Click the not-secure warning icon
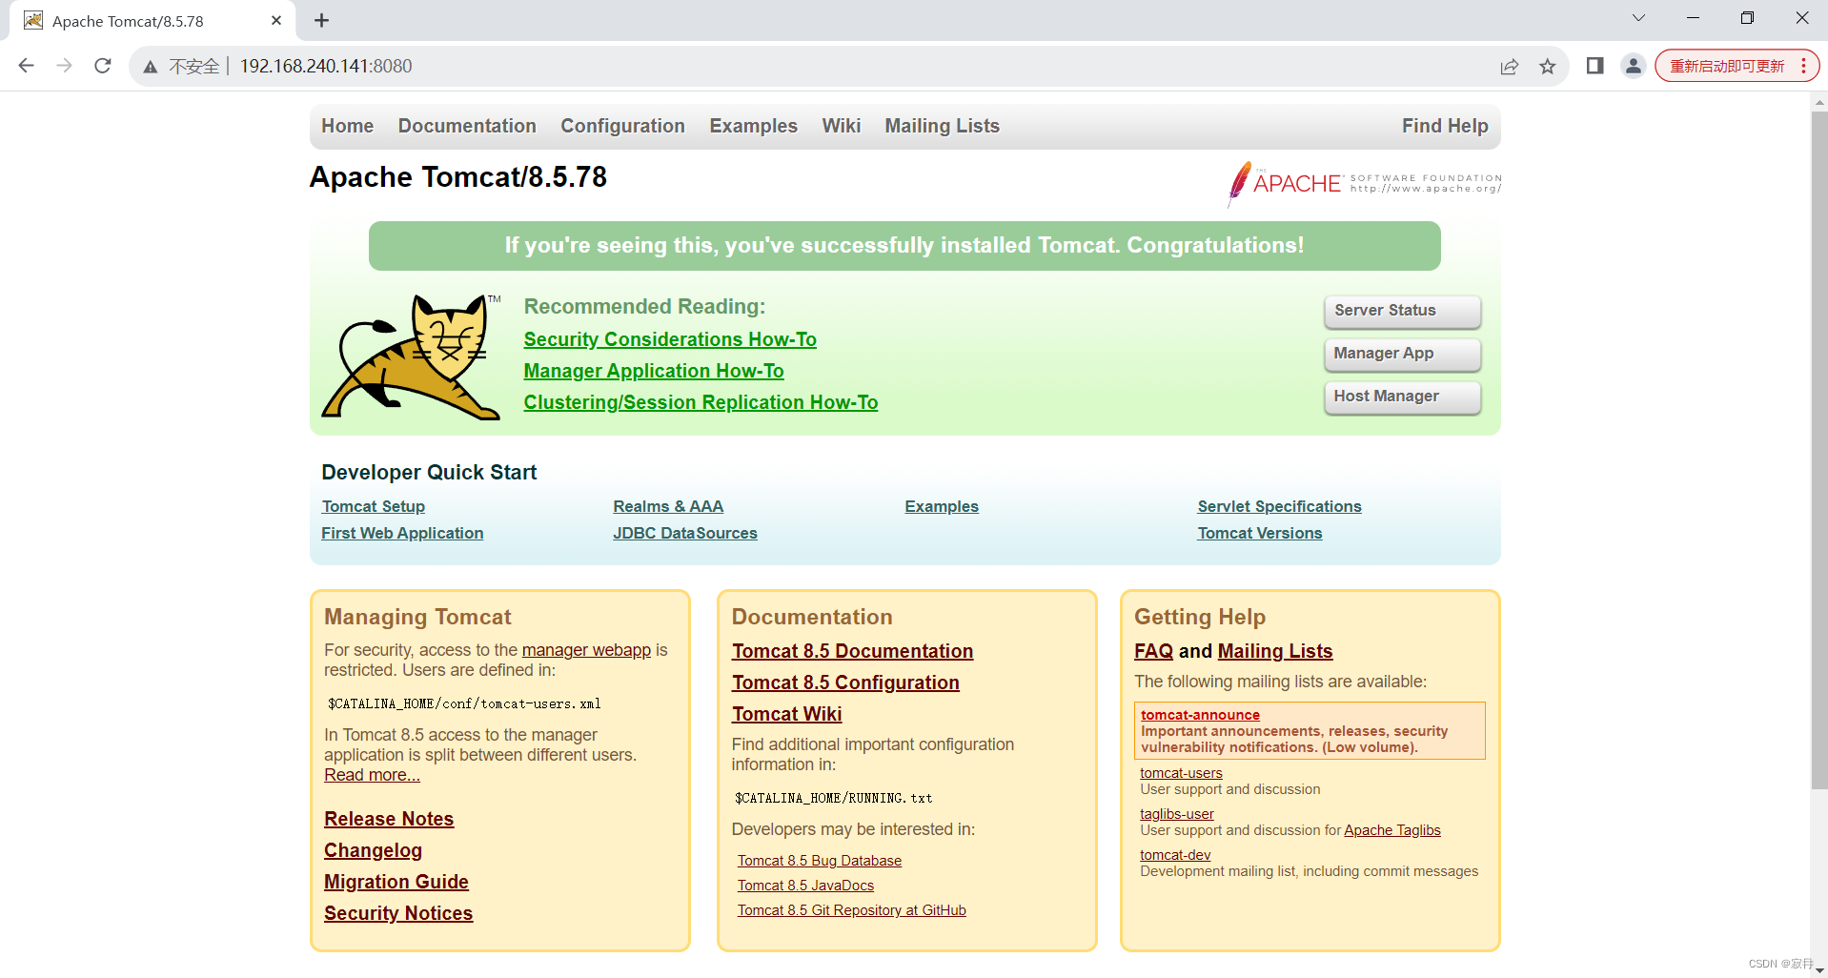This screenshot has width=1828, height=978. pos(151,67)
